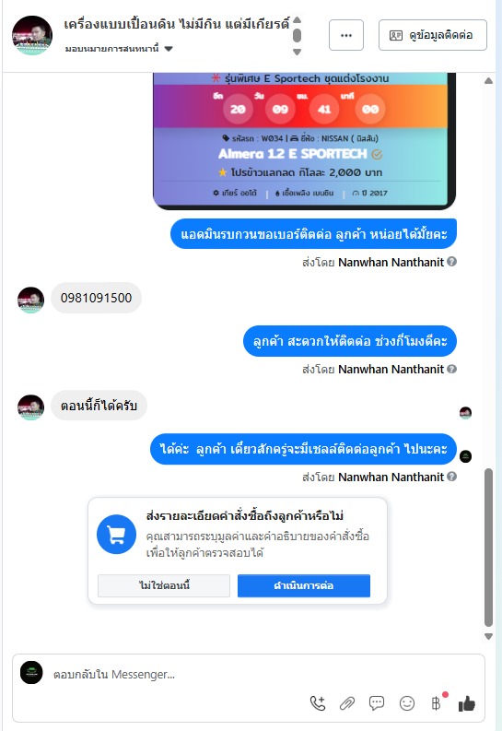The width and height of the screenshot is (502, 731).
Task: Send a thumbs-up like
Action: pos(467,703)
